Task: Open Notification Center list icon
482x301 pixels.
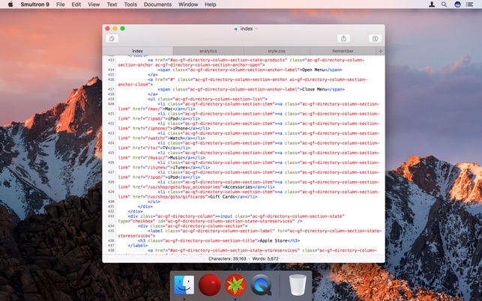Action: (x=469, y=4)
